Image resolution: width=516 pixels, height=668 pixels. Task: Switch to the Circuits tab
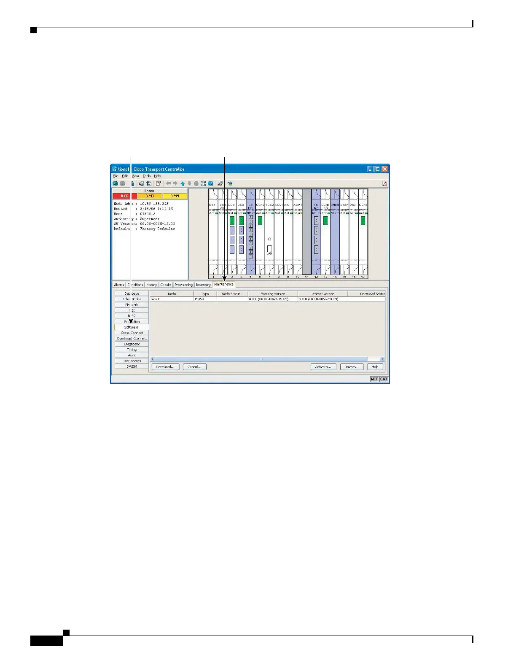point(166,285)
